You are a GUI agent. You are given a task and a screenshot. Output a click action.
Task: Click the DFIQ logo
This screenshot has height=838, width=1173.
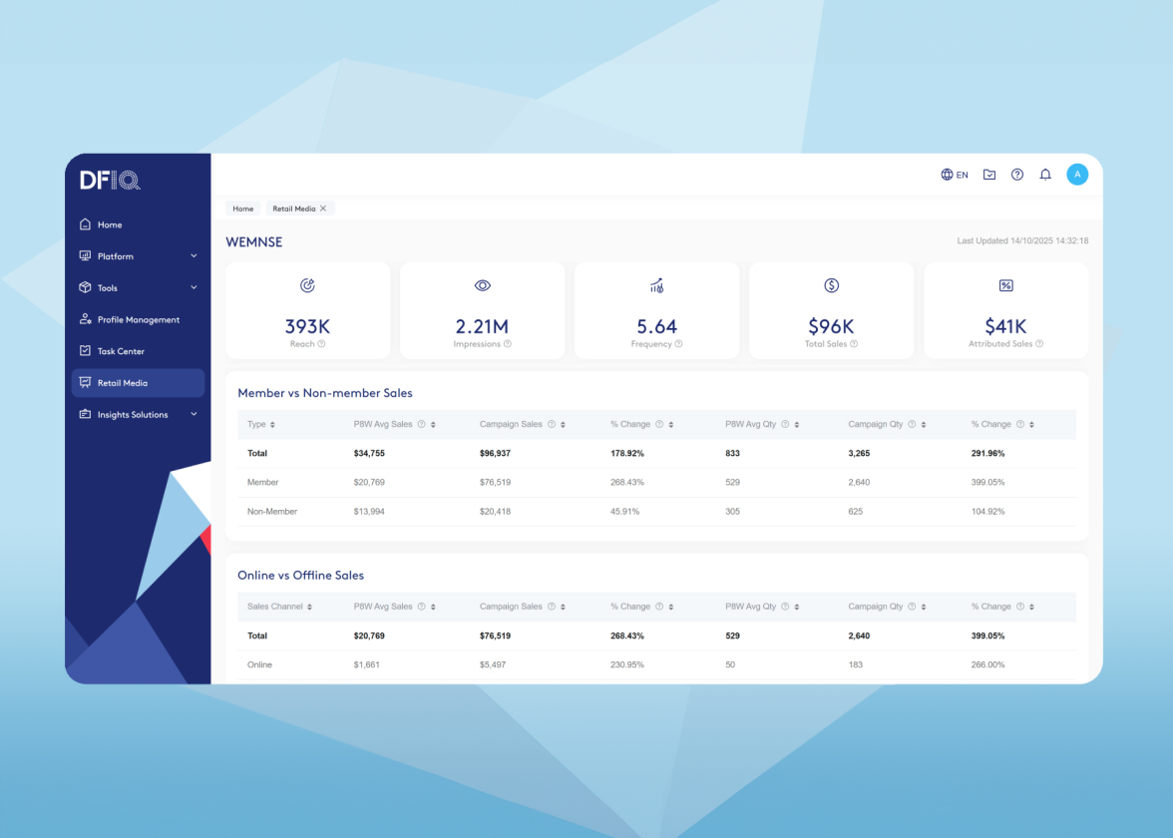[110, 181]
